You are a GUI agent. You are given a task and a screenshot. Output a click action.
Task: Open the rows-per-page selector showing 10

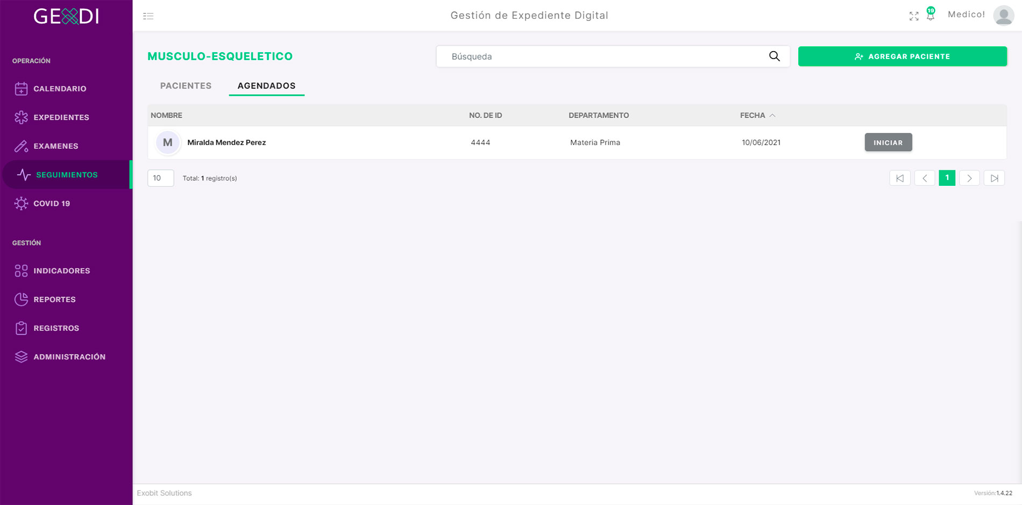[161, 178]
